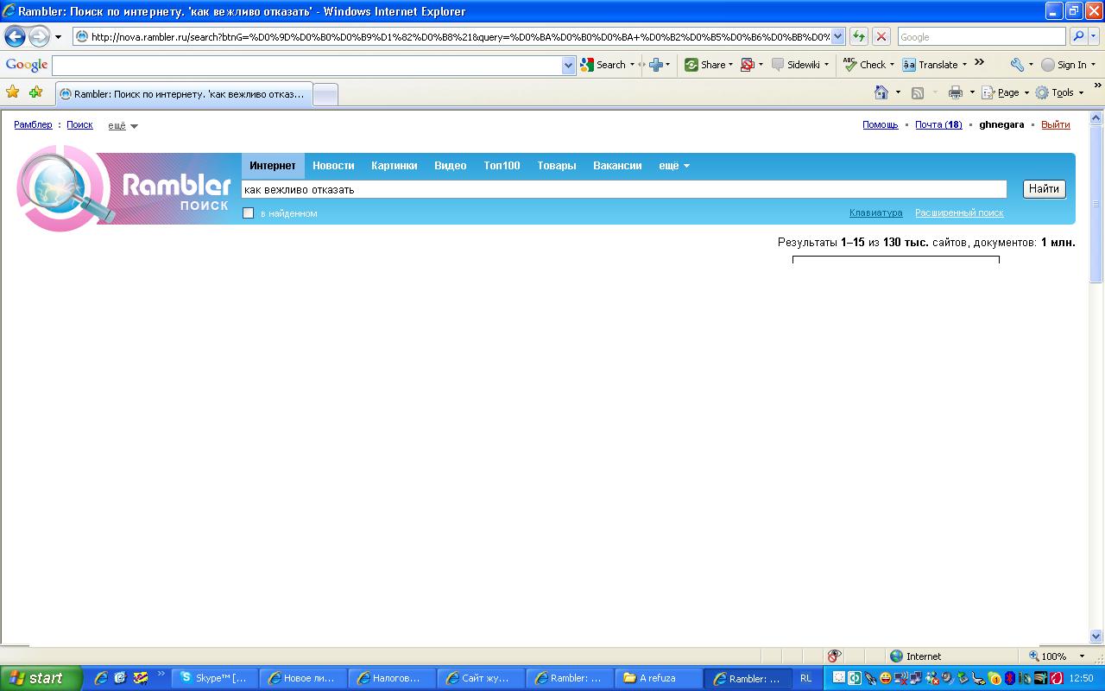Switch to the Новости tab
1105x691 pixels.
click(x=333, y=166)
